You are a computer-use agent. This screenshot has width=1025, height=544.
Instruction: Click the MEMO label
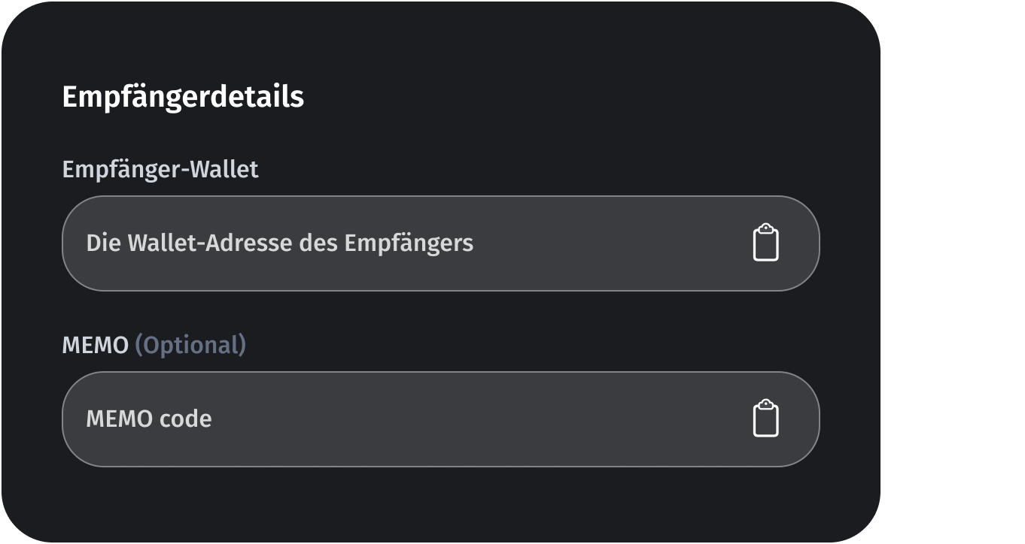click(95, 346)
